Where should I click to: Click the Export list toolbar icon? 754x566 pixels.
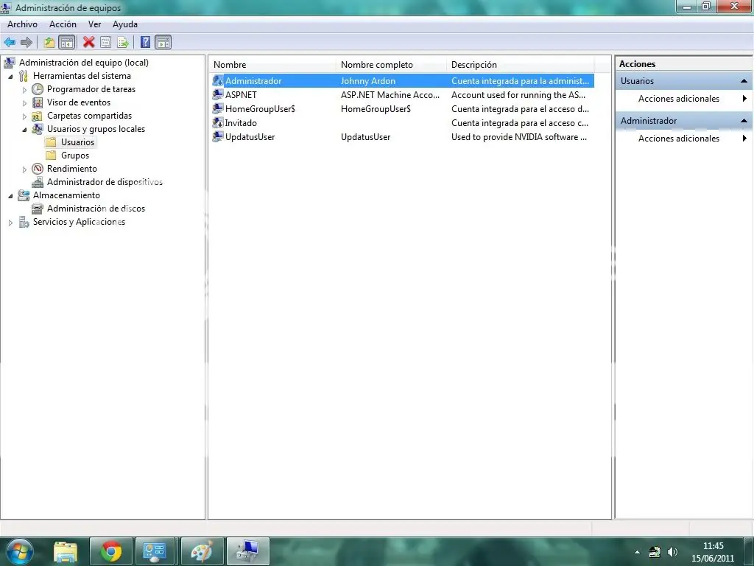pos(122,43)
